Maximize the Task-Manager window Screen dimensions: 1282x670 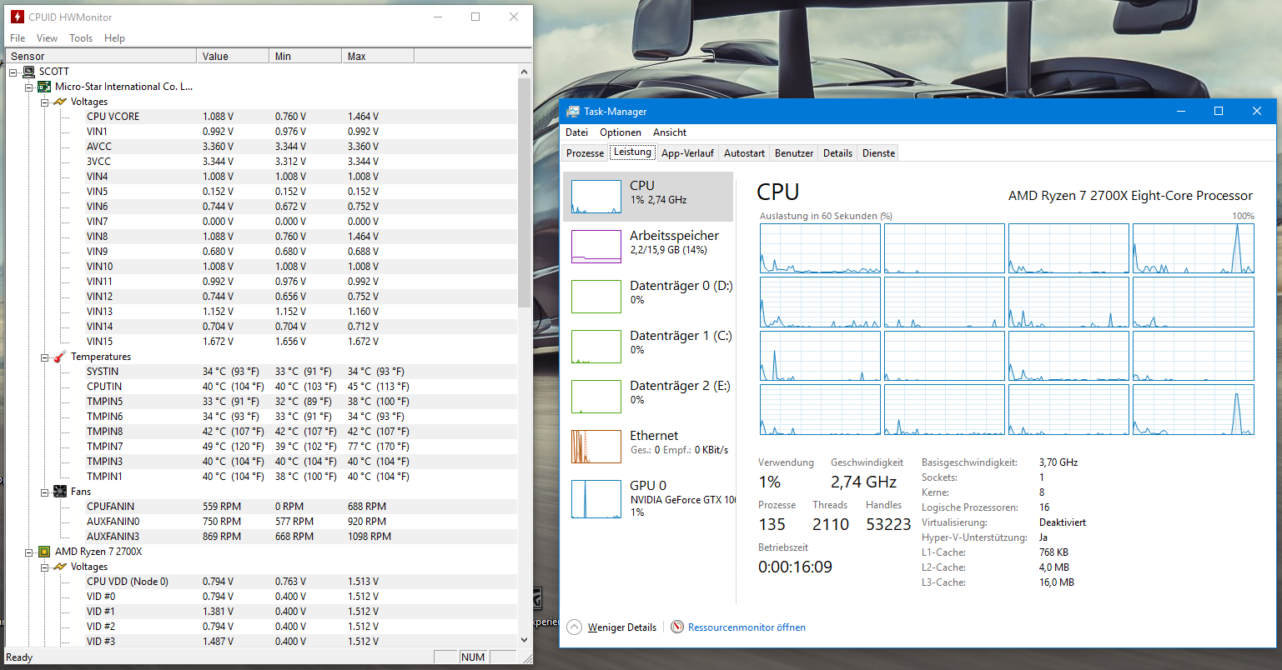click(1218, 111)
